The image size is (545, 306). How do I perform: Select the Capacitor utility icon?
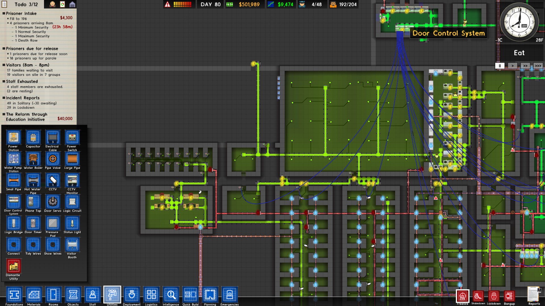[33, 138]
